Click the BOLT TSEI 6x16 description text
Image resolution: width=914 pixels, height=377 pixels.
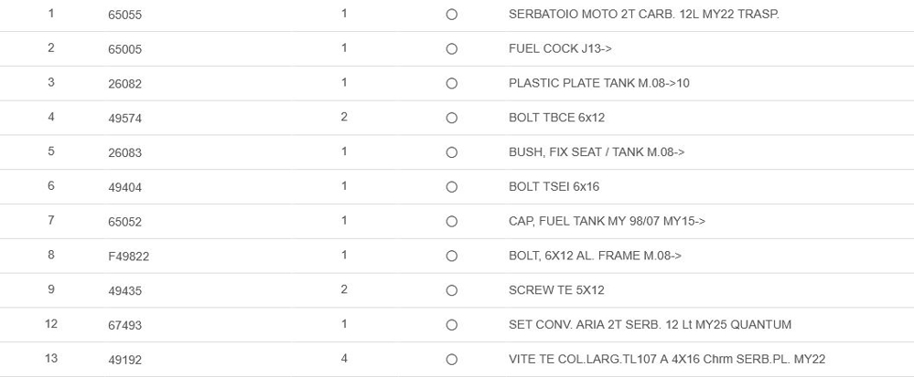pyautogui.click(x=554, y=187)
